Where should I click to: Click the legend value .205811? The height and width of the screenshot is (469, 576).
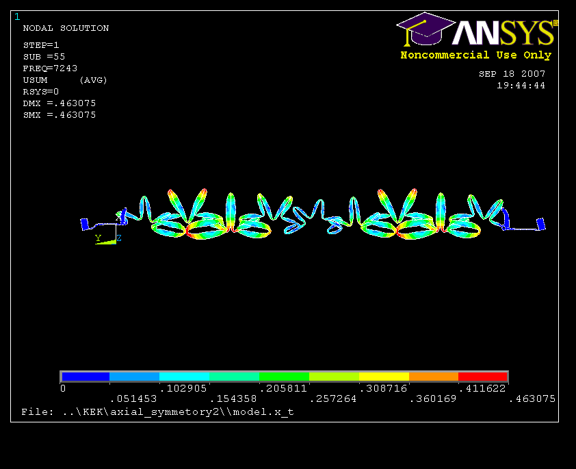pos(283,388)
